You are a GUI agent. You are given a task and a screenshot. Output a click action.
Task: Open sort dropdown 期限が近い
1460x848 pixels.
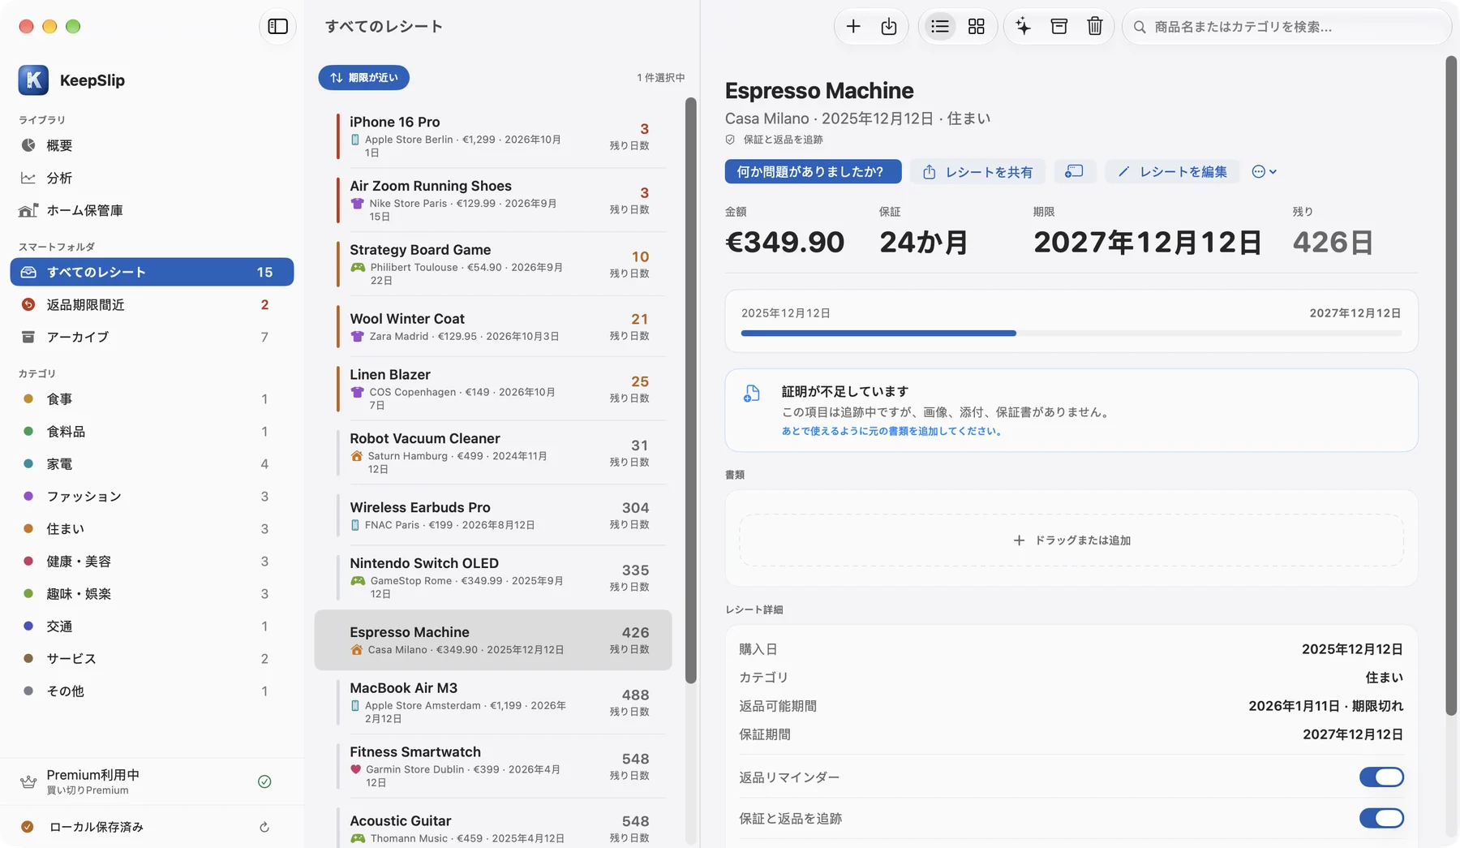363,78
